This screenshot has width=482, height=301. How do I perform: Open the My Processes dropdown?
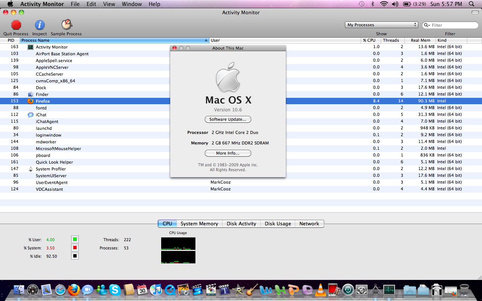381,25
